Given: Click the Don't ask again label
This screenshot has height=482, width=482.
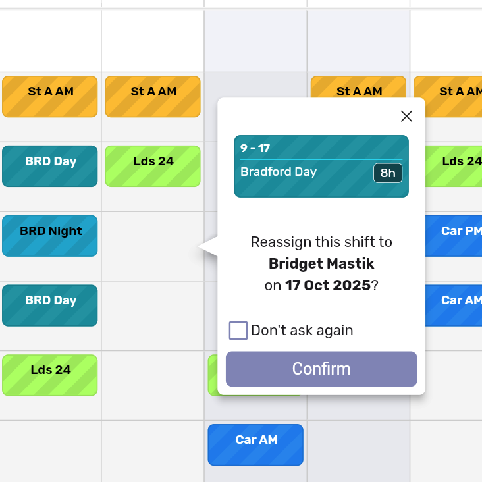Looking at the screenshot, I should (302, 331).
